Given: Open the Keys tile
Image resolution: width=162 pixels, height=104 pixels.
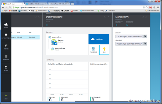Looking at the screenshot, I should point(104,50).
